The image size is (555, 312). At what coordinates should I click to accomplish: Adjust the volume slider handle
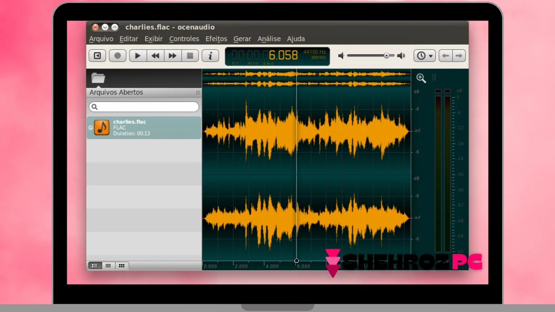point(386,55)
